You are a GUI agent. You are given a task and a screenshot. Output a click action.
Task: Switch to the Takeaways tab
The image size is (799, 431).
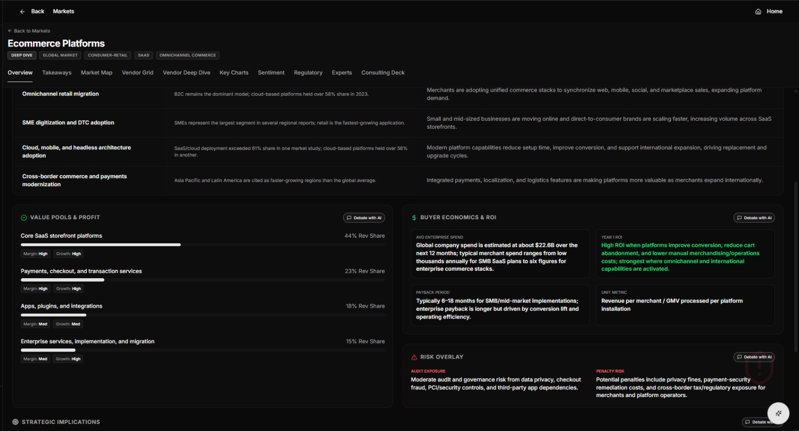click(x=57, y=73)
